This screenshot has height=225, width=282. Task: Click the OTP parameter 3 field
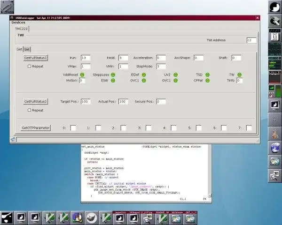(x=149, y=128)
